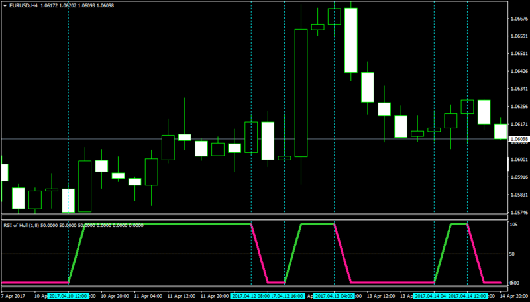Select the highlighted 2017.04.12 08:00 time label
The height and width of the screenshot is (302, 530).
point(250,296)
